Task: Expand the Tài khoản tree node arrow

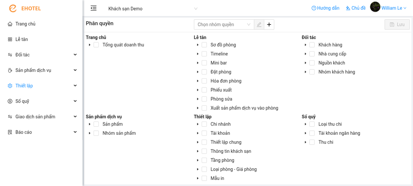Action: tap(198, 133)
